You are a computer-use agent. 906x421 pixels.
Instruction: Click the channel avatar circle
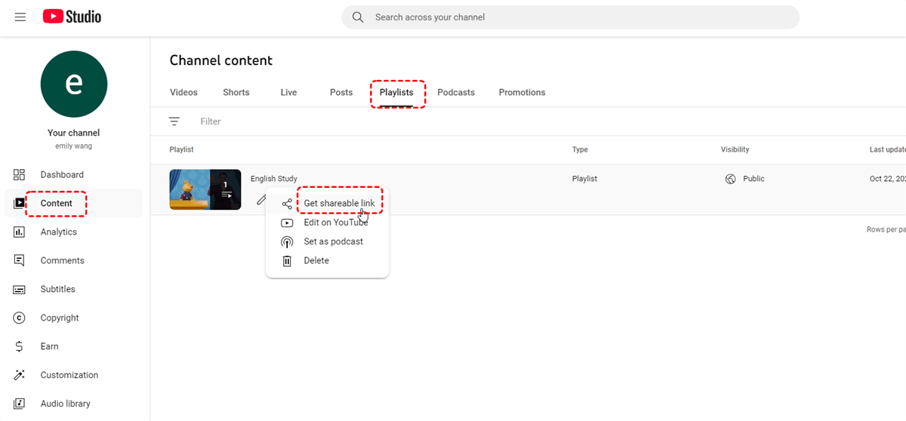(74, 85)
